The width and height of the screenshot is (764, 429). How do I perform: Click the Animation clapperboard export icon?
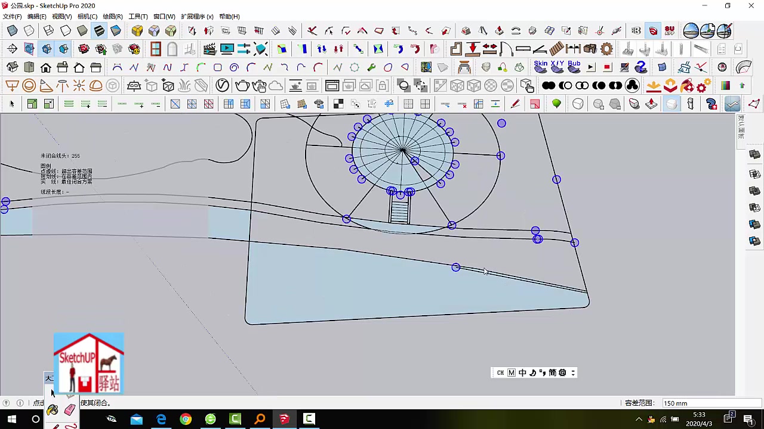pos(209,48)
